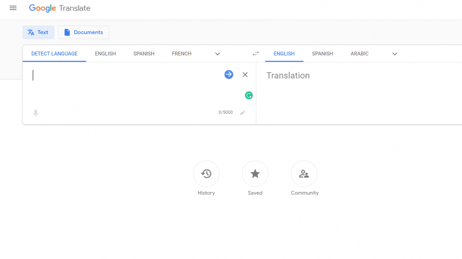Open Saved translations star

255,174
